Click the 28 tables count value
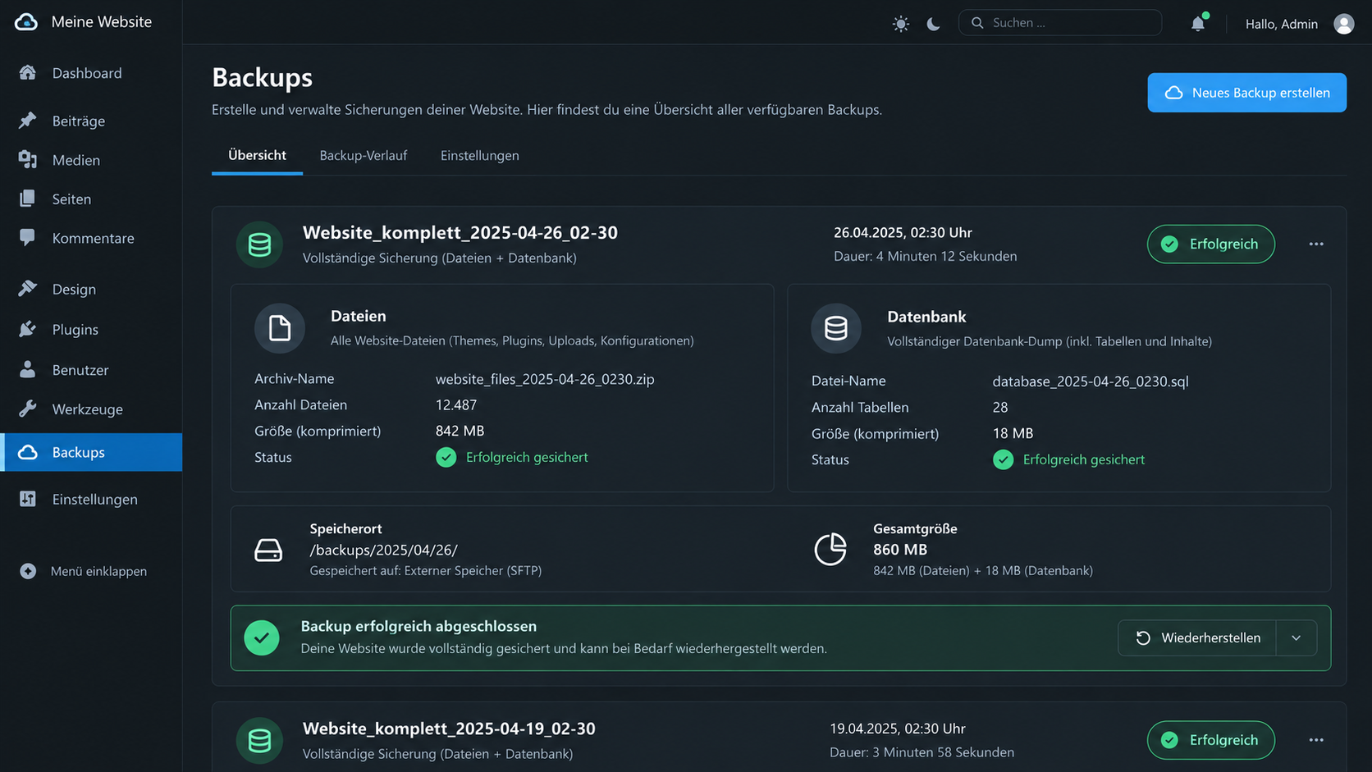Viewport: 1372px width, 772px height. pos(999,407)
